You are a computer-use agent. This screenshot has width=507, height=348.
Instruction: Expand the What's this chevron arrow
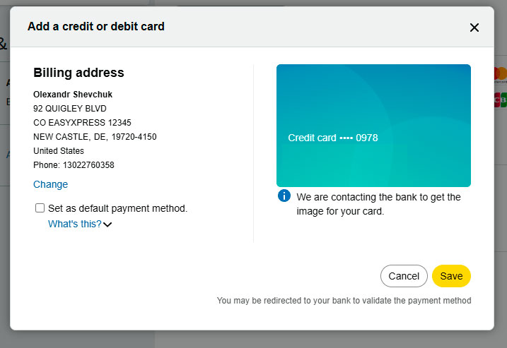tap(108, 225)
